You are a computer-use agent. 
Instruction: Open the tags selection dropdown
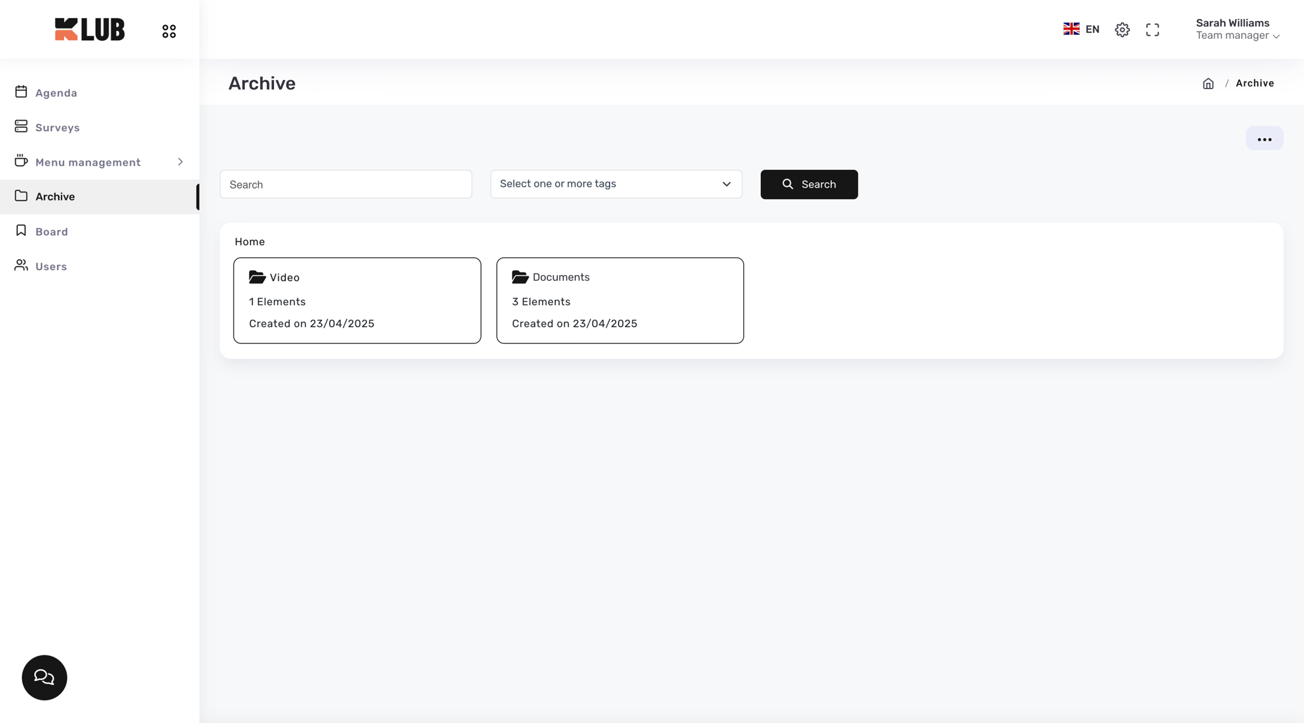tap(616, 184)
